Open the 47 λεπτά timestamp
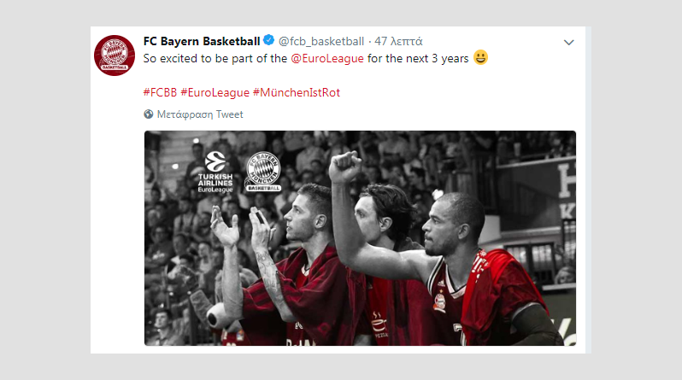This screenshot has width=682, height=380. coord(398,41)
